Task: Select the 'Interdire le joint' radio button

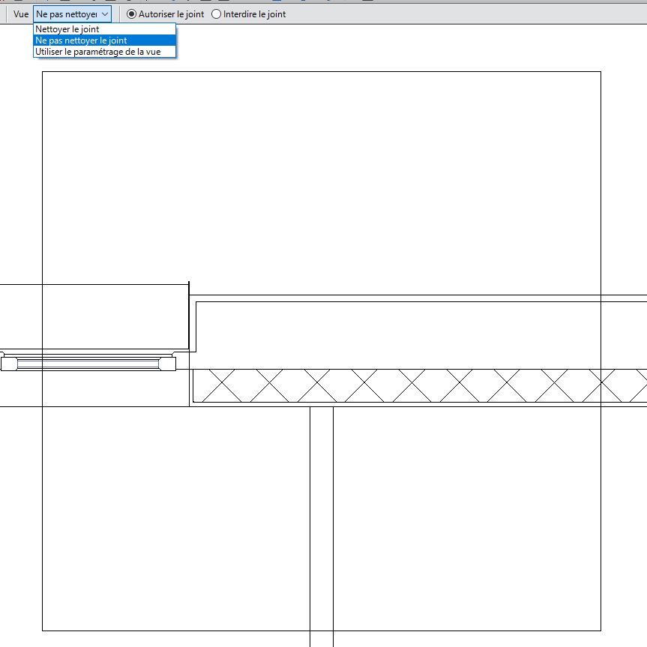Action: point(217,14)
